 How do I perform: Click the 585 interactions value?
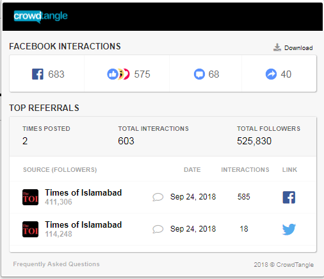(243, 197)
